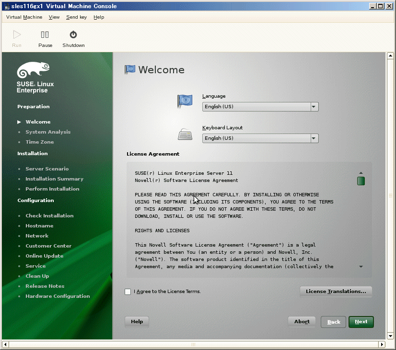Click the installer Help button

(137, 321)
